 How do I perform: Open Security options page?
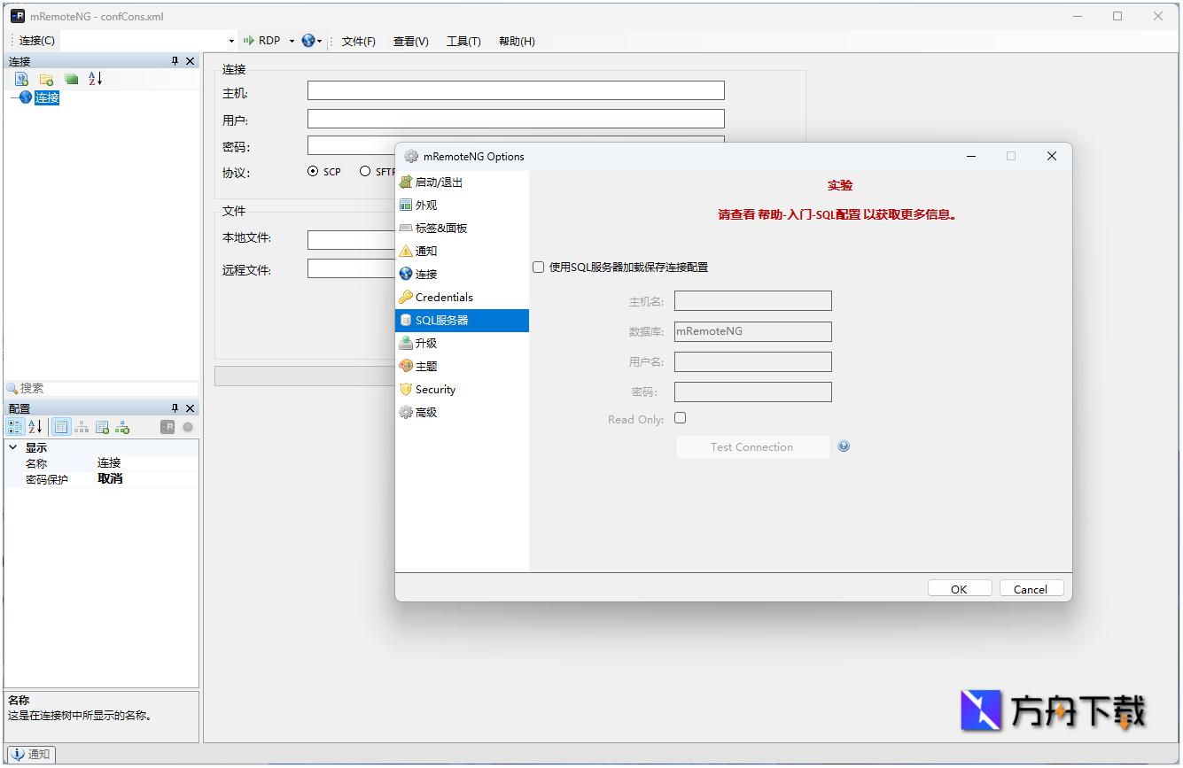[x=462, y=390]
